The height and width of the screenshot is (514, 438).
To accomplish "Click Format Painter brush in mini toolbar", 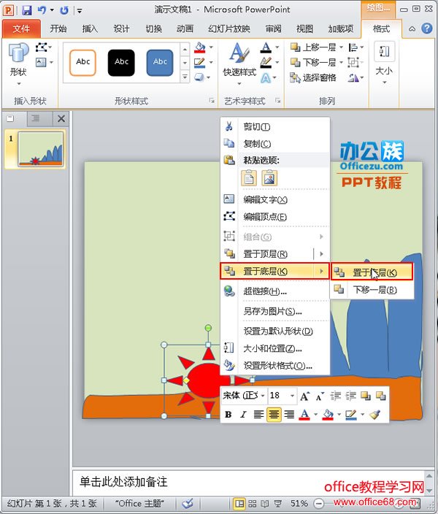I will click(374, 415).
